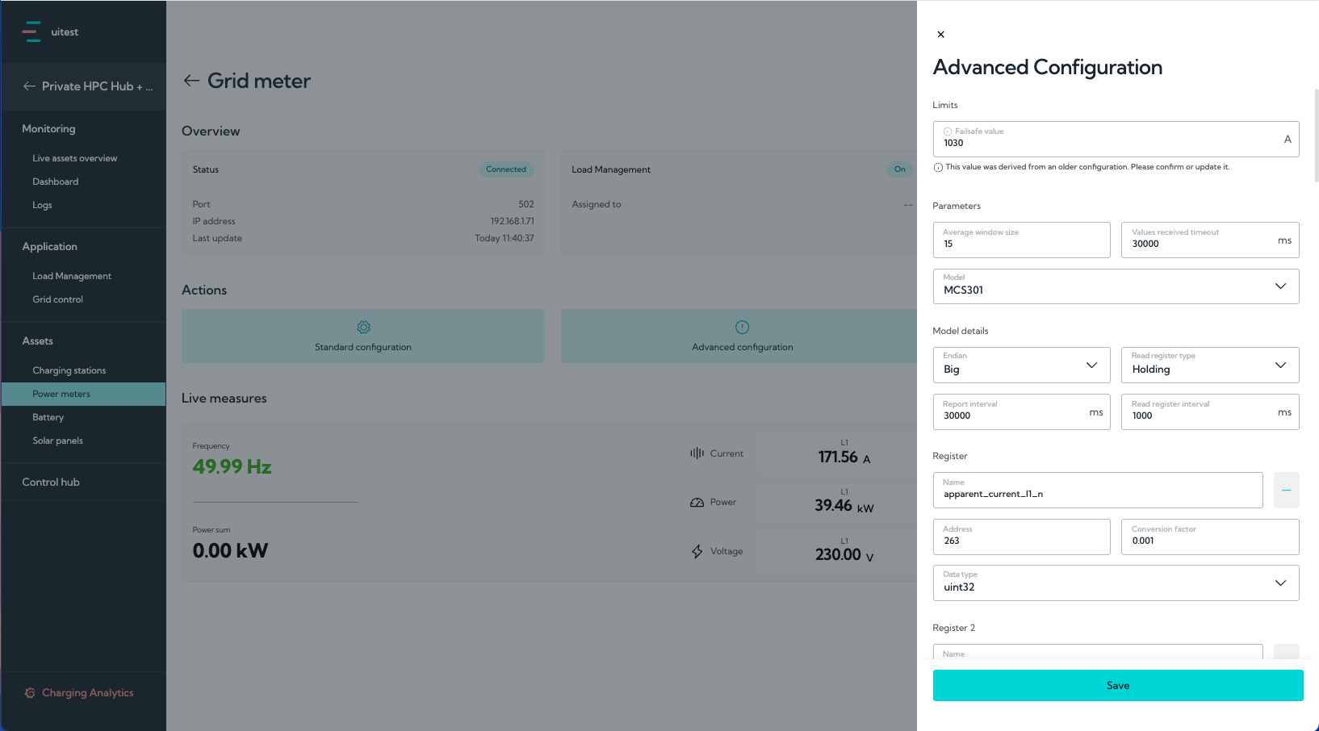Click the 0.00 kW power sum value
The image size is (1319, 731).
pos(230,550)
